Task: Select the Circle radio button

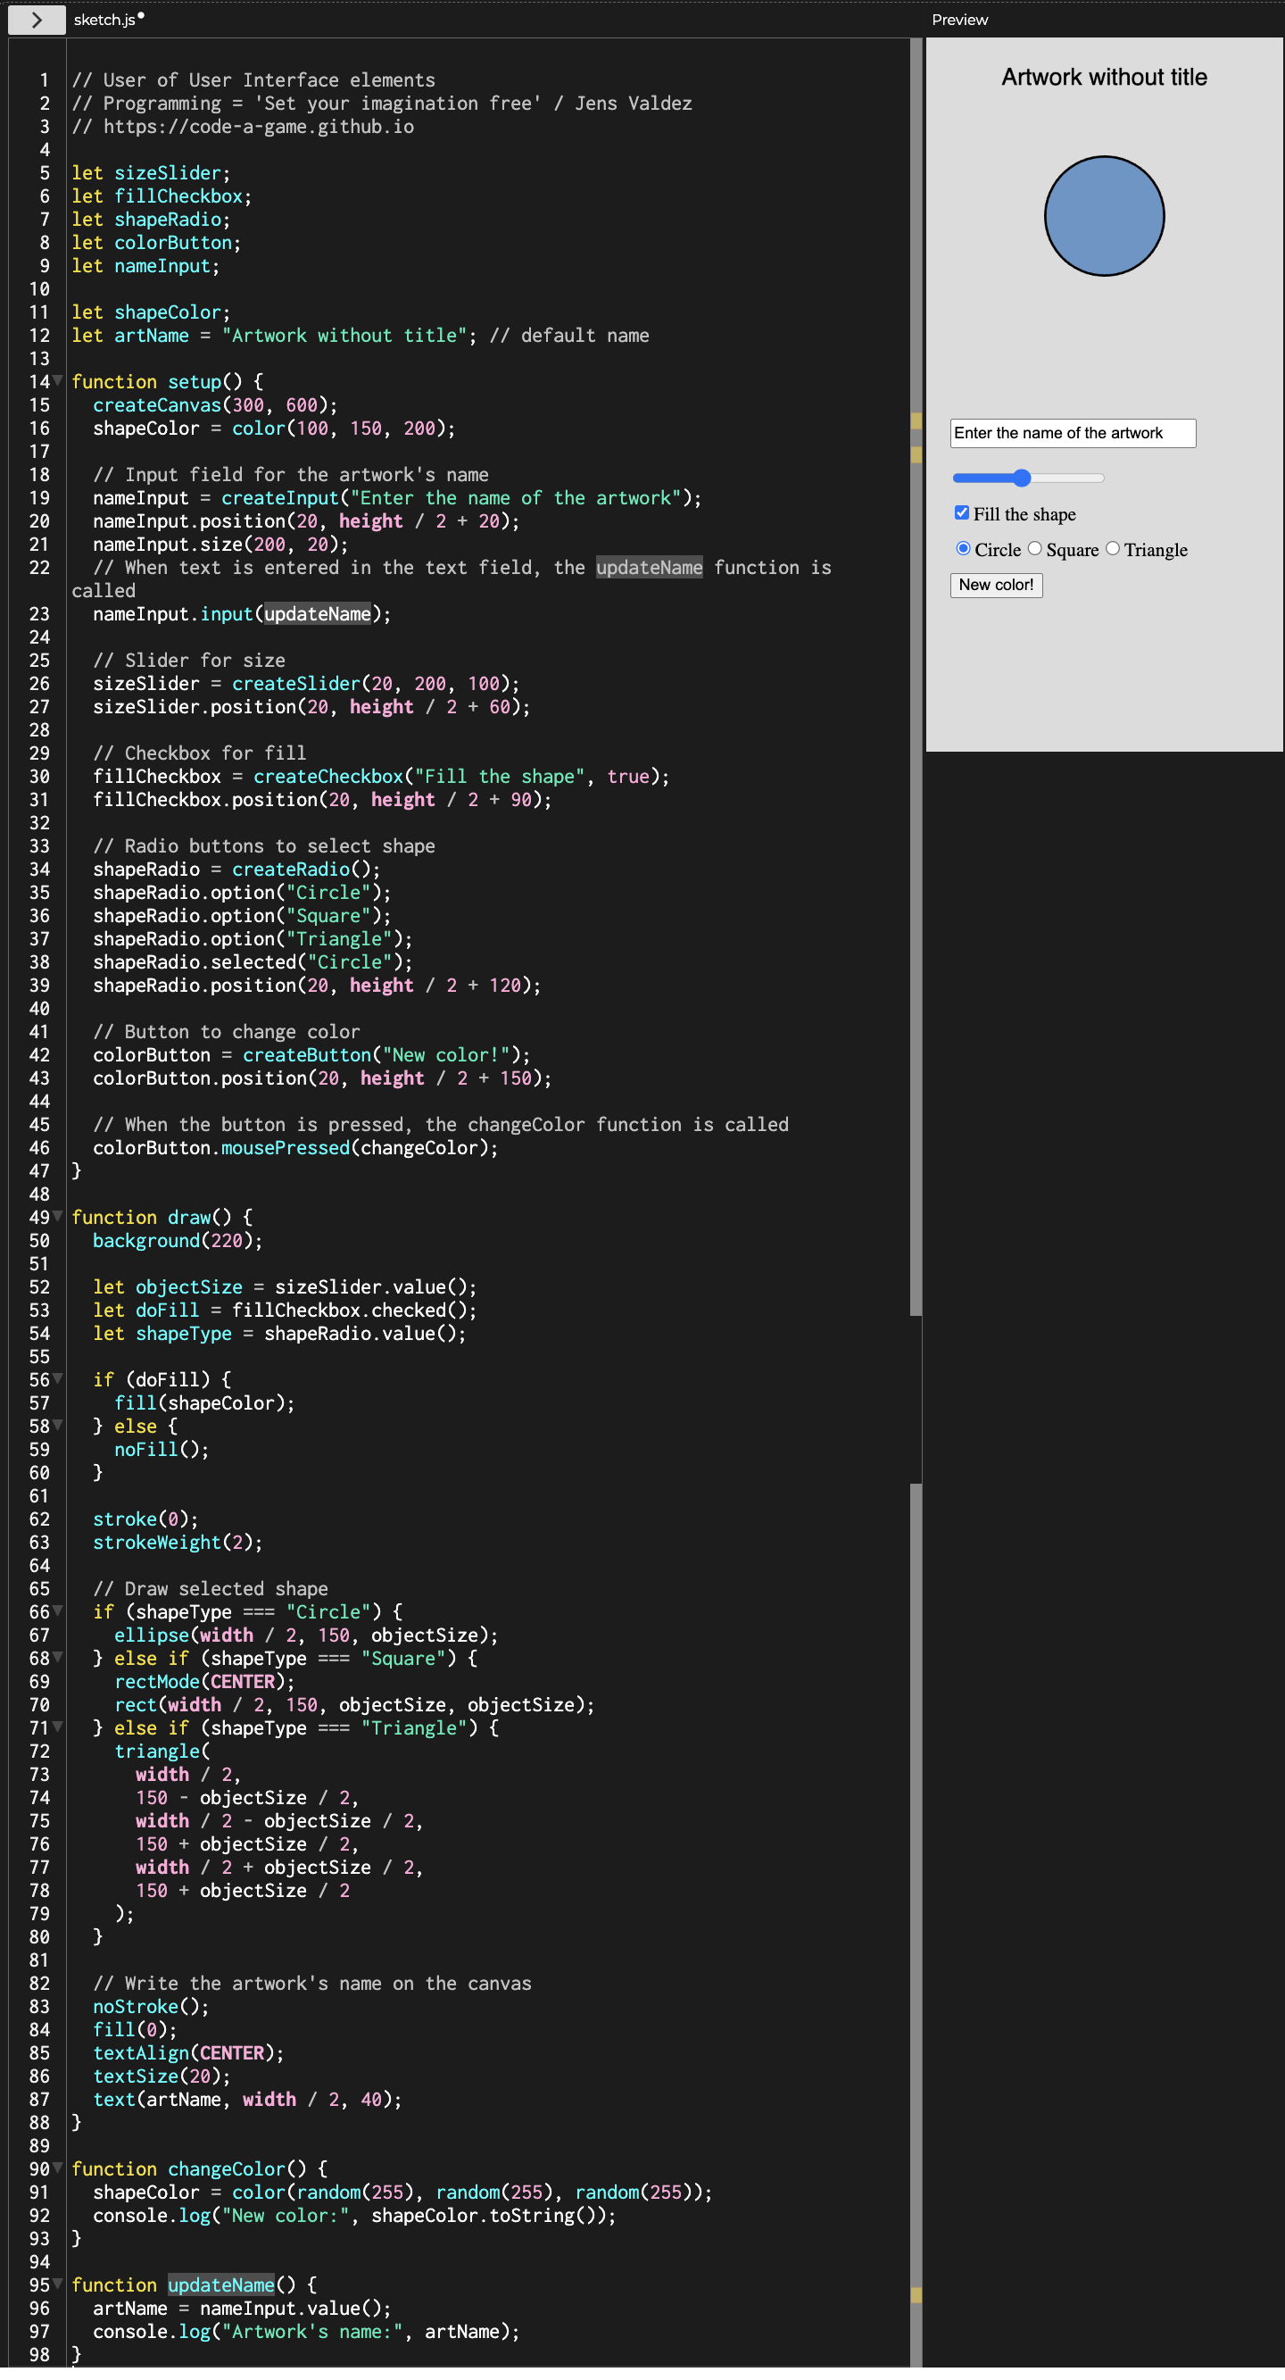Action: (963, 549)
